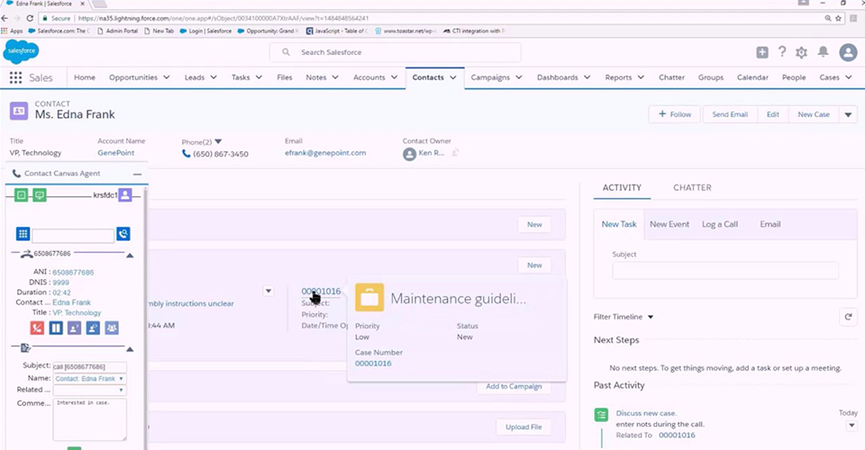The image size is (865, 450).
Task: Click the blue dial call button
Action: 123,233
